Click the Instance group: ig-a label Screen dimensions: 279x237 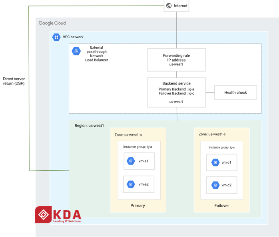click(x=138, y=147)
